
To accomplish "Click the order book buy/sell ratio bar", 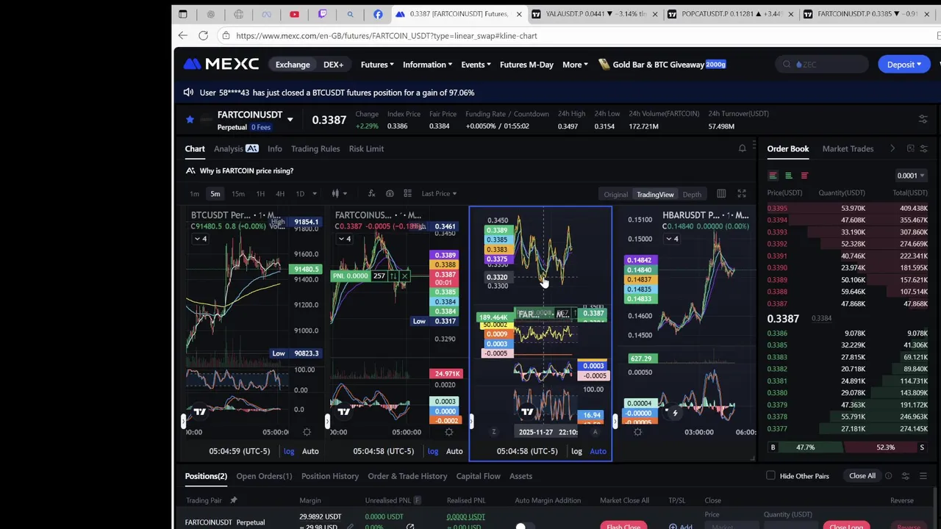I will tap(847, 447).
